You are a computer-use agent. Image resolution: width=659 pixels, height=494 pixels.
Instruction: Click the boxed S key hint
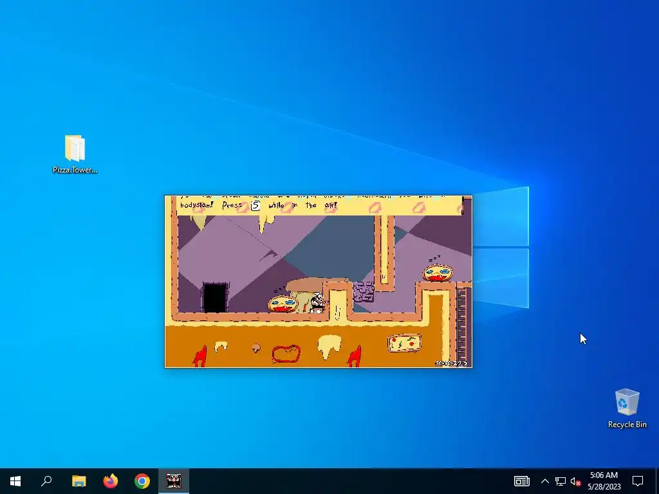coord(255,205)
